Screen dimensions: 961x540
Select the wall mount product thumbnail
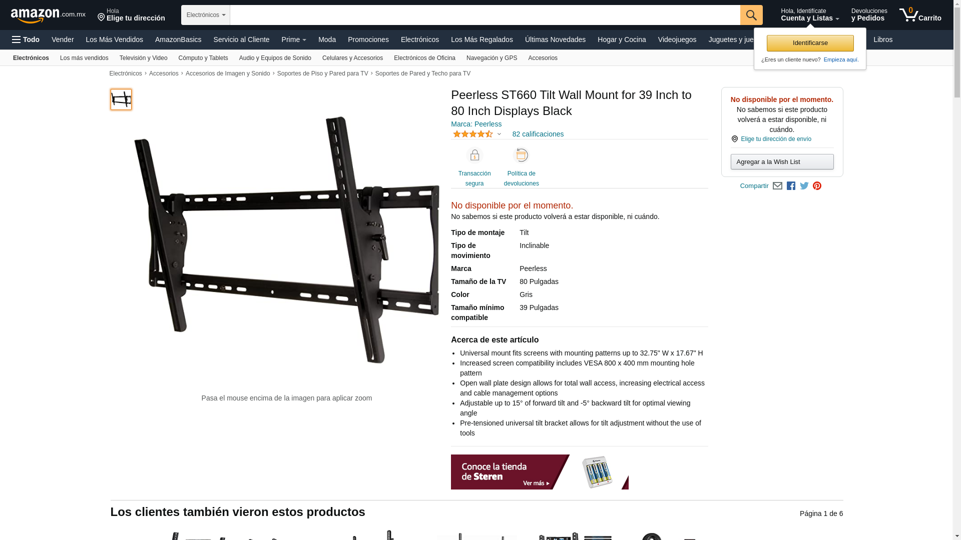(x=121, y=99)
